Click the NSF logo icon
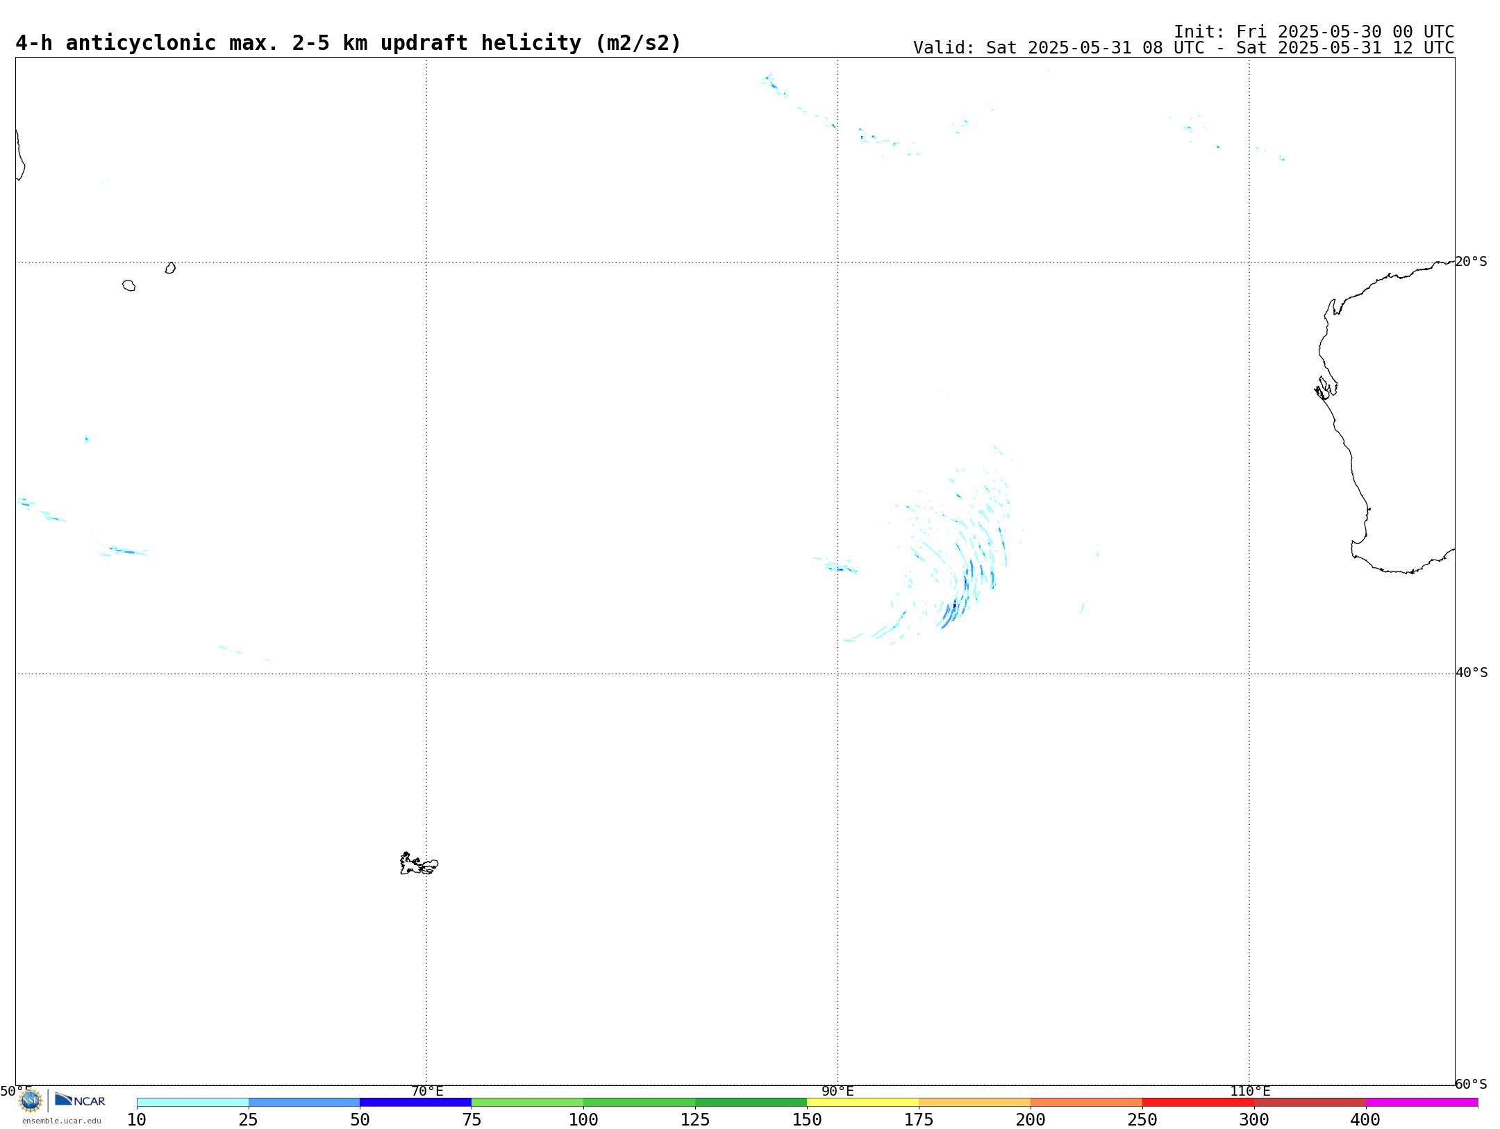 point(30,1100)
